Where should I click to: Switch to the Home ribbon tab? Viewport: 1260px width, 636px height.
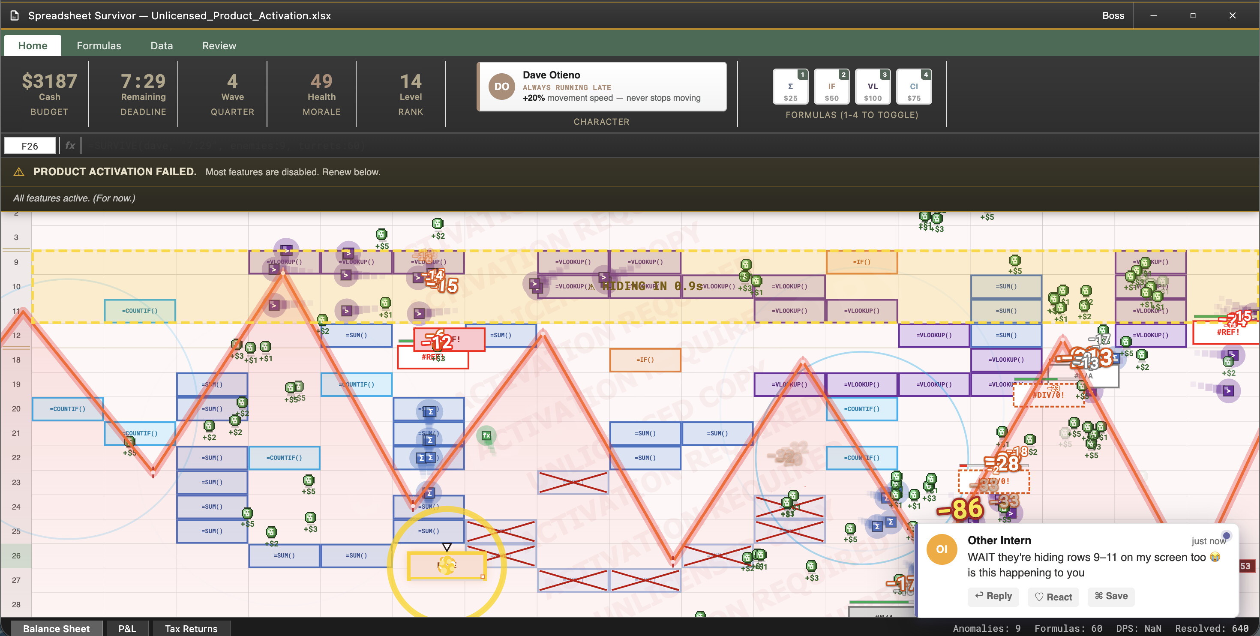[x=33, y=45]
